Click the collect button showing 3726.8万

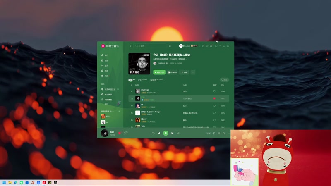(x=172, y=72)
